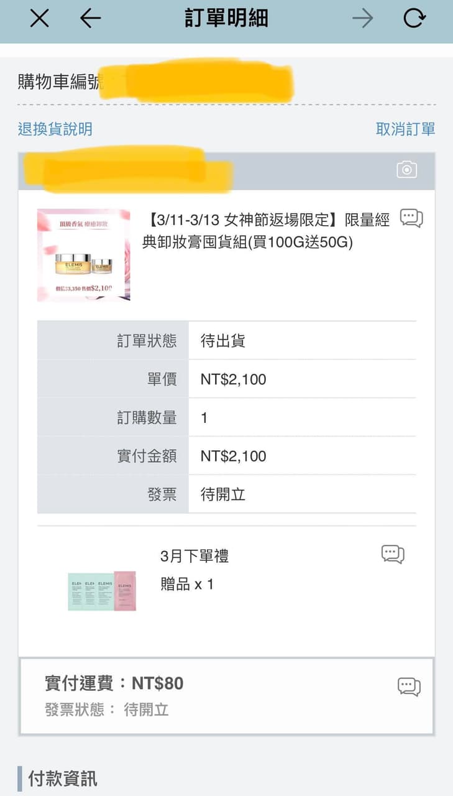Viewport: 453px width, 796px height.
Task: Tap the 發票 待開立 invoice row
Action: pos(226,494)
